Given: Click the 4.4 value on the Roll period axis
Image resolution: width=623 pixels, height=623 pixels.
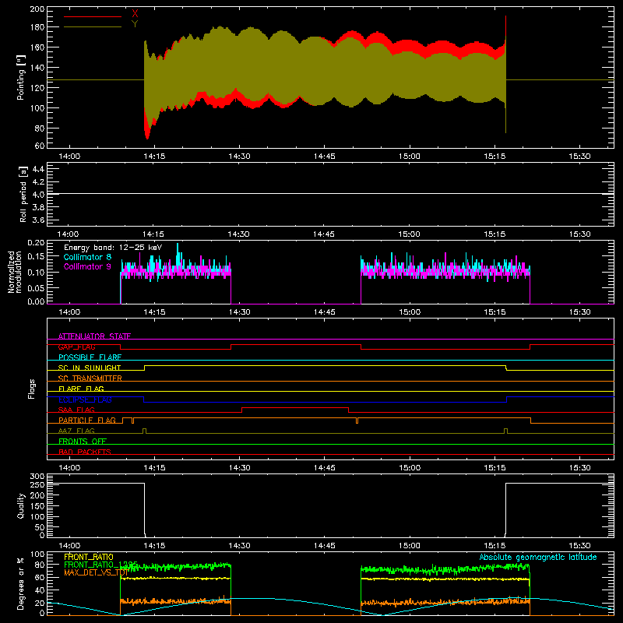Looking at the screenshot, I should (38, 169).
